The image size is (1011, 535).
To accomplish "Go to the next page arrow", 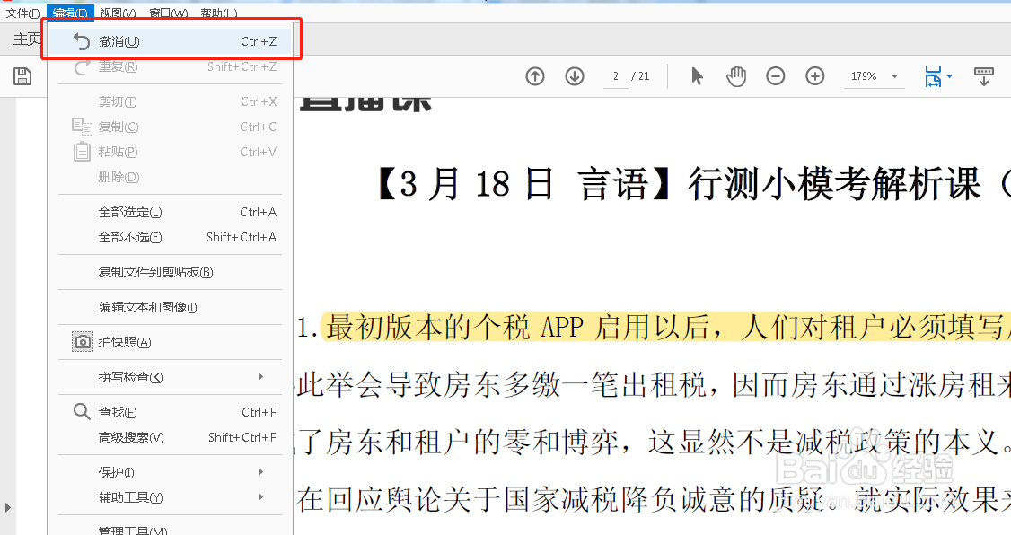I will point(575,76).
